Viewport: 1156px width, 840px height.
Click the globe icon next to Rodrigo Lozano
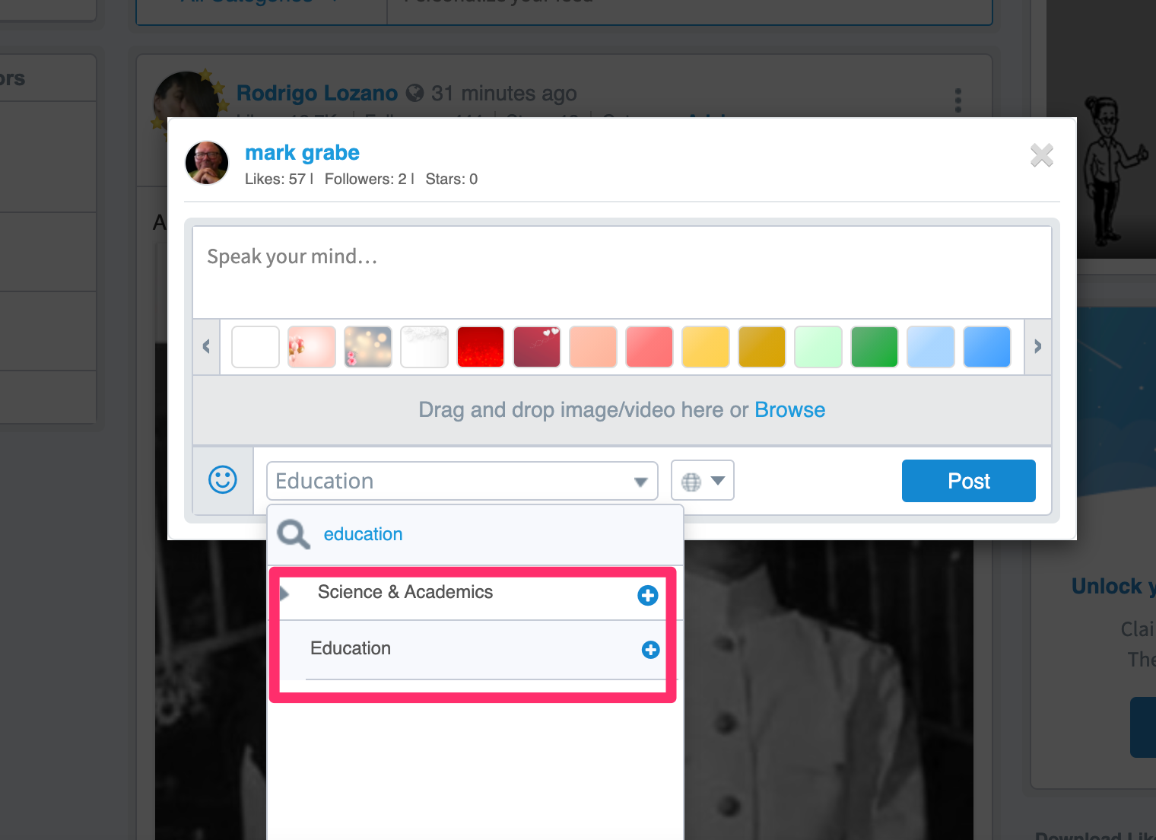(414, 93)
